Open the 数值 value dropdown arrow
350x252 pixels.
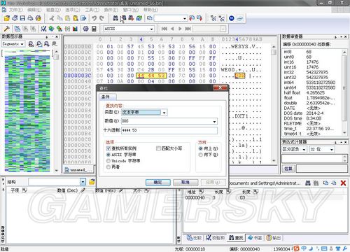pyautogui.click(x=214, y=121)
